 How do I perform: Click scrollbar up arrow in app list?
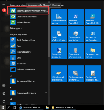pos(49,2)
